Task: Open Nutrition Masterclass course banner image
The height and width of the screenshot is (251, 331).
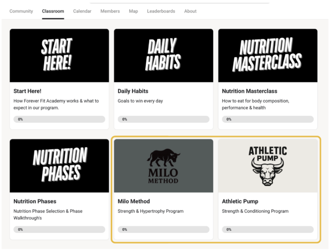Action: click(x=268, y=56)
